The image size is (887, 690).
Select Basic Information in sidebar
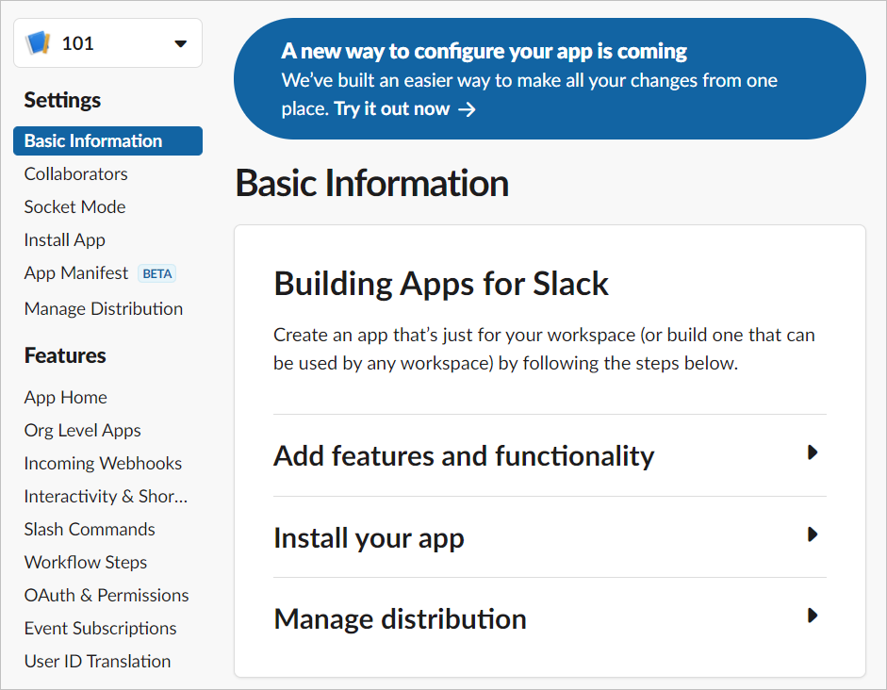93,140
